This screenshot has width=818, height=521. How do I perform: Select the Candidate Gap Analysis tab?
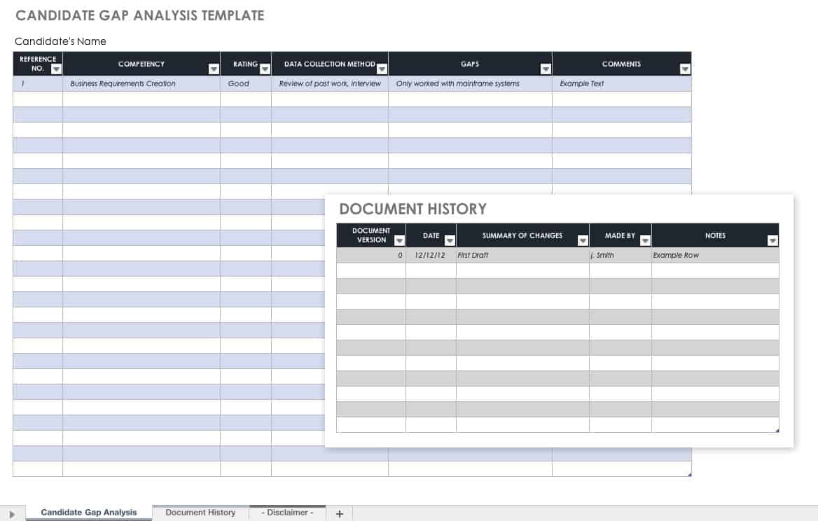(89, 513)
